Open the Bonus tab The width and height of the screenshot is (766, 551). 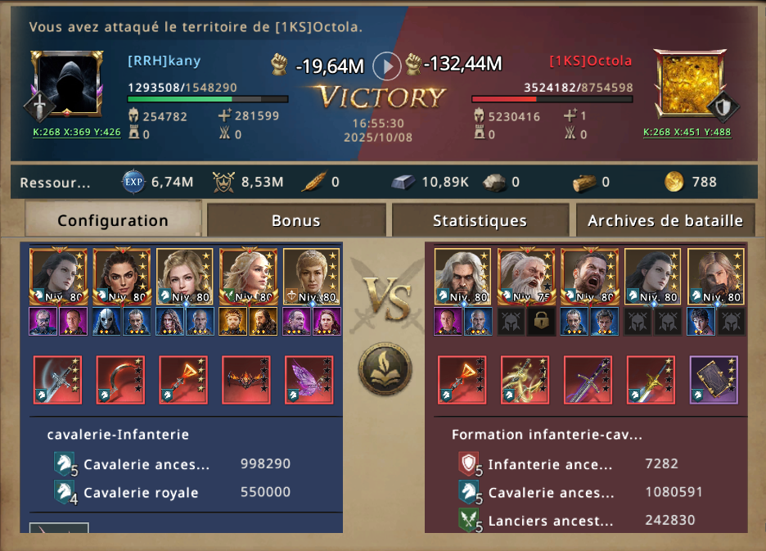point(296,220)
